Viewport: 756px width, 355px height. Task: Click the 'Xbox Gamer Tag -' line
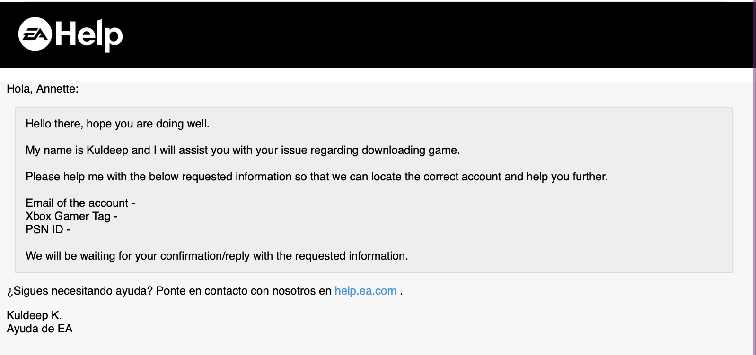coord(71,216)
